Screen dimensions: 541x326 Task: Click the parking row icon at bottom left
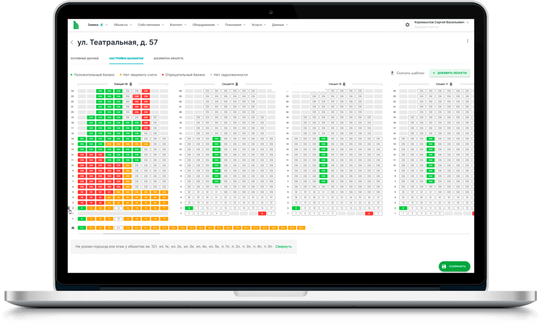pyautogui.click(x=72, y=227)
